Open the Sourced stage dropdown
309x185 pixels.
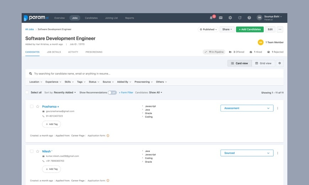click(x=247, y=153)
